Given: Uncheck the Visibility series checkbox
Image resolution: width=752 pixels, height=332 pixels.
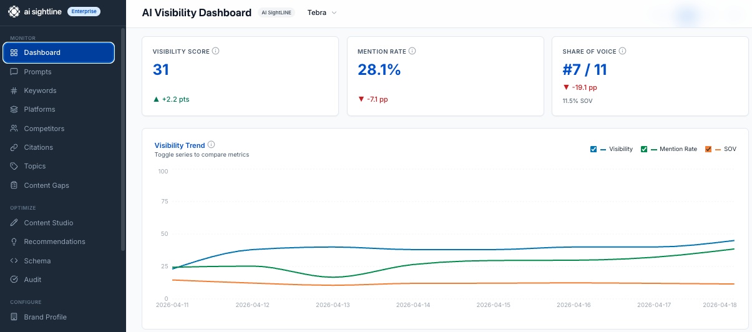Looking at the screenshot, I should 593,149.
